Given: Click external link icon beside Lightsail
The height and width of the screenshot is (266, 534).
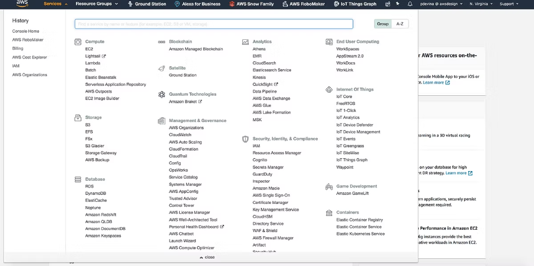Looking at the screenshot, I should (104, 56).
